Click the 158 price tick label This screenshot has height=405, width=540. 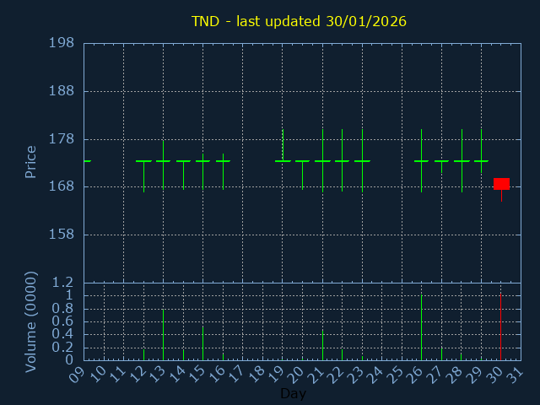(x=61, y=235)
